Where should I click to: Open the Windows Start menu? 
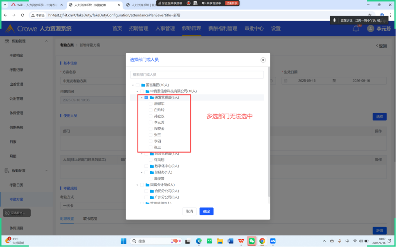pyautogui.click(x=124, y=241)
